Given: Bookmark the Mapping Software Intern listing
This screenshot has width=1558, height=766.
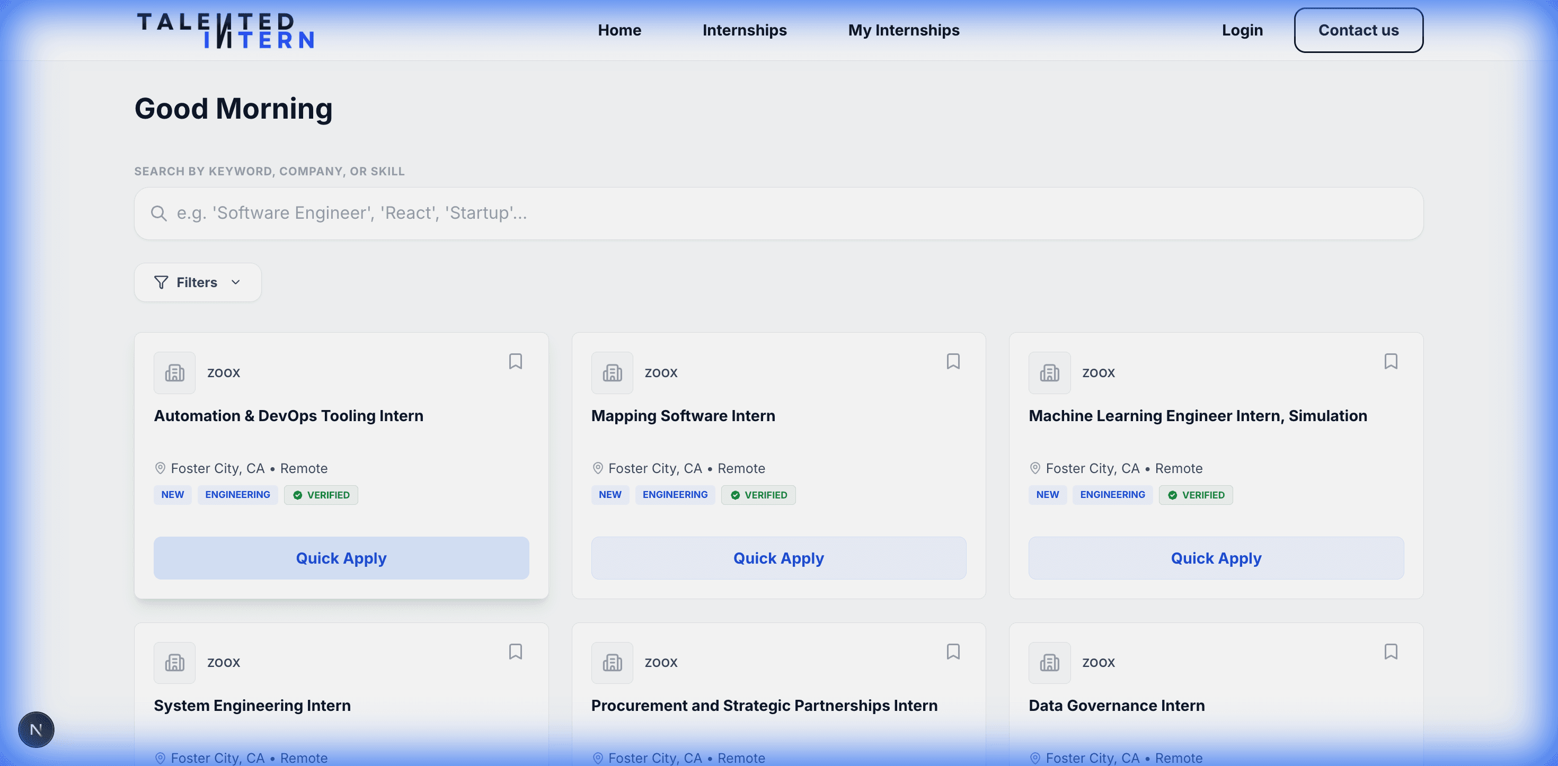Looking at the screenshot, I should coord(953,361).
